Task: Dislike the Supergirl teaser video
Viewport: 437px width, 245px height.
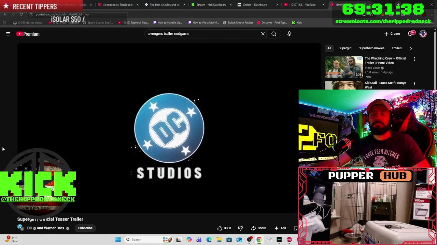Action: tap(240, 228)
